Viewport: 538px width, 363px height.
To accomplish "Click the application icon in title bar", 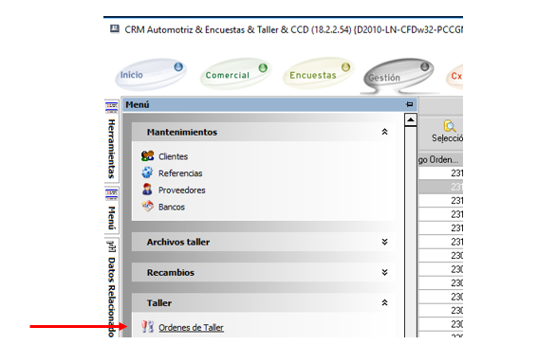I will pos(115,28).
